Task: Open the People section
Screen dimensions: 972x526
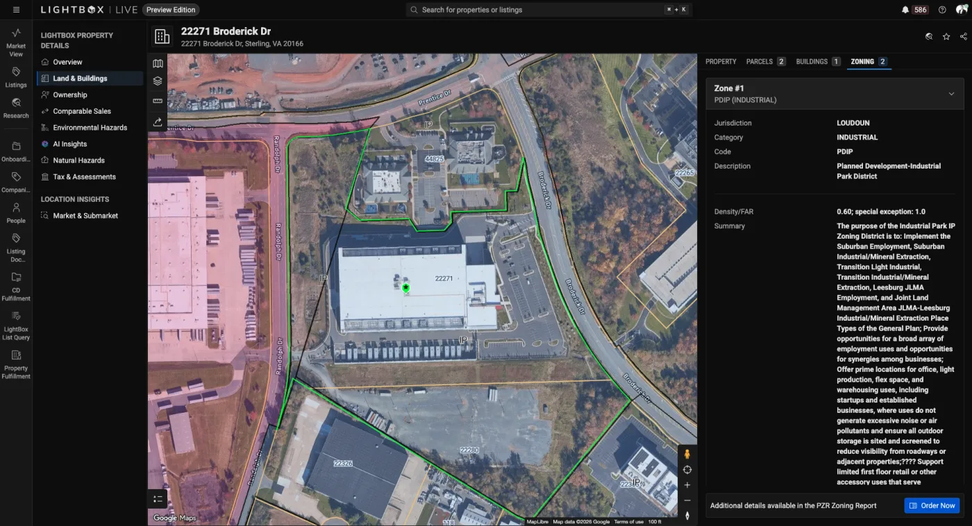Action: click(16, 213)
